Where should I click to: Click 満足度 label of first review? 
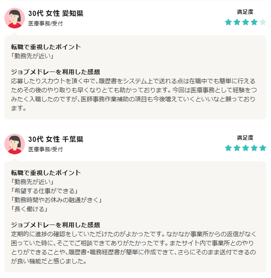click(245, 12)
